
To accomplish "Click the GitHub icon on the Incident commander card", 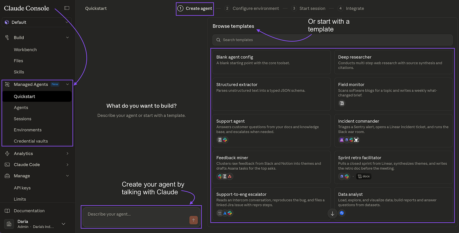I will pos(357,140).
